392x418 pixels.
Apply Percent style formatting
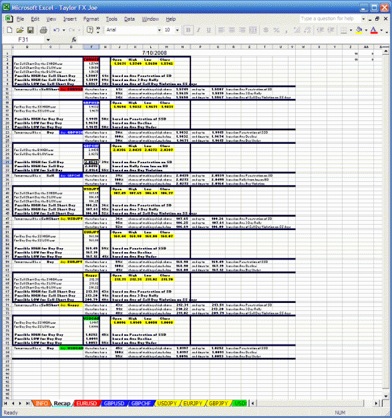pos(276,30)
